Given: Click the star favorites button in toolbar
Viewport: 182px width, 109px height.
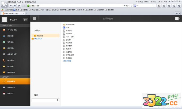Looking at the screenshot, I should 10,6.
